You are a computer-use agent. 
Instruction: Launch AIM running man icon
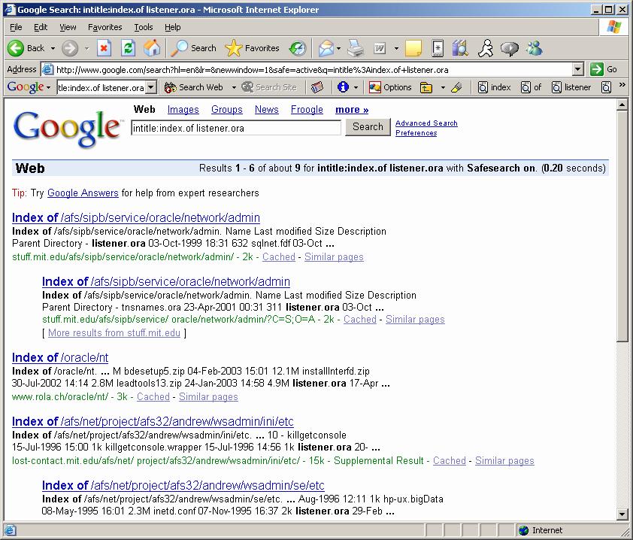tap(485, 48)
